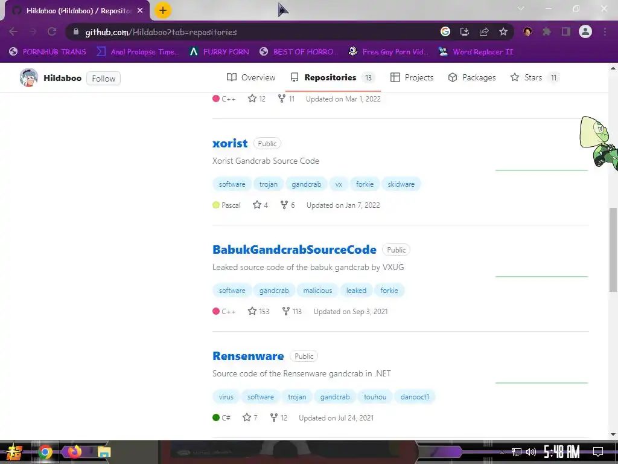Viewport: 618px width, 464px height.
Task: Click the danooct1 topic tag
Action: [415, 396]
